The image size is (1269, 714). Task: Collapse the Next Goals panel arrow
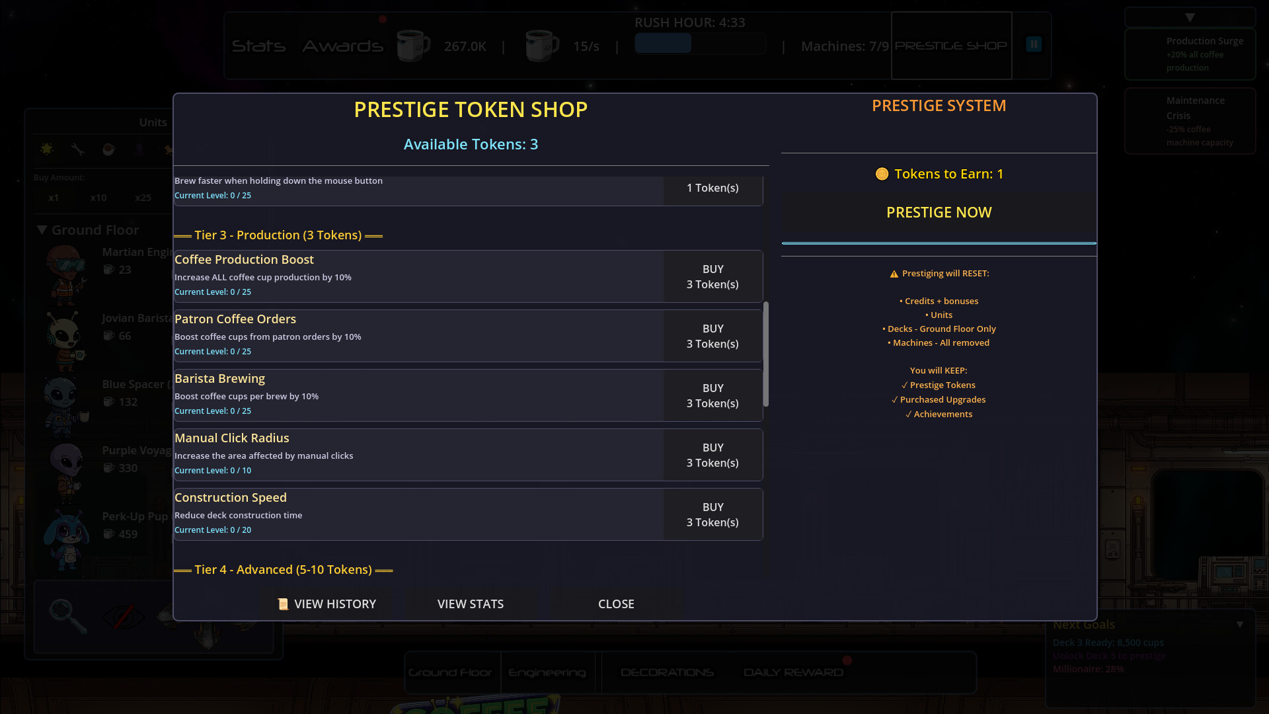[1240, 625]
